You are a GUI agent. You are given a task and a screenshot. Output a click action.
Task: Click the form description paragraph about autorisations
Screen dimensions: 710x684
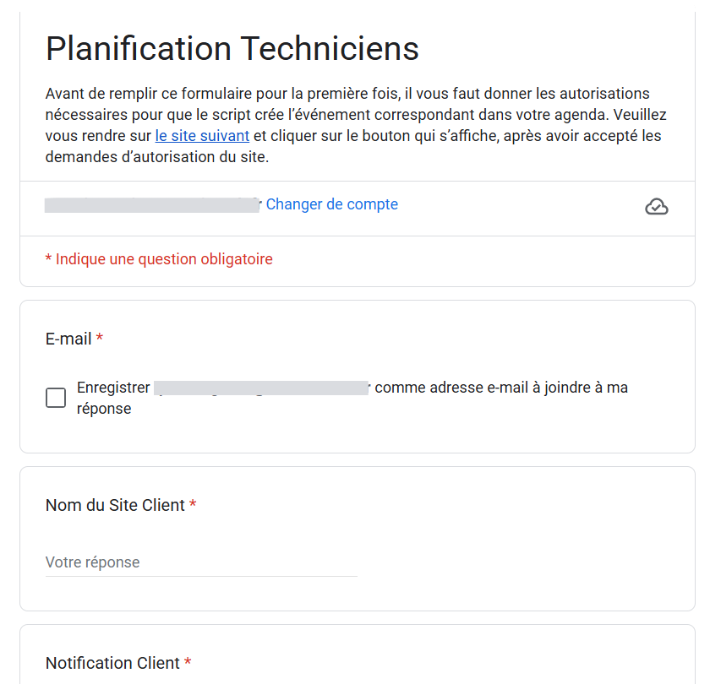click(356, 125)
